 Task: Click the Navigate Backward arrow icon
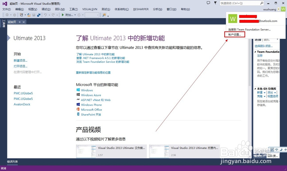point(7,15)
